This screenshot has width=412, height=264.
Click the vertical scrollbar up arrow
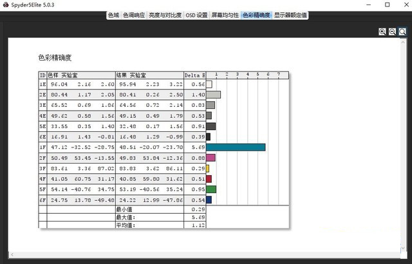[x=403, y=41]
